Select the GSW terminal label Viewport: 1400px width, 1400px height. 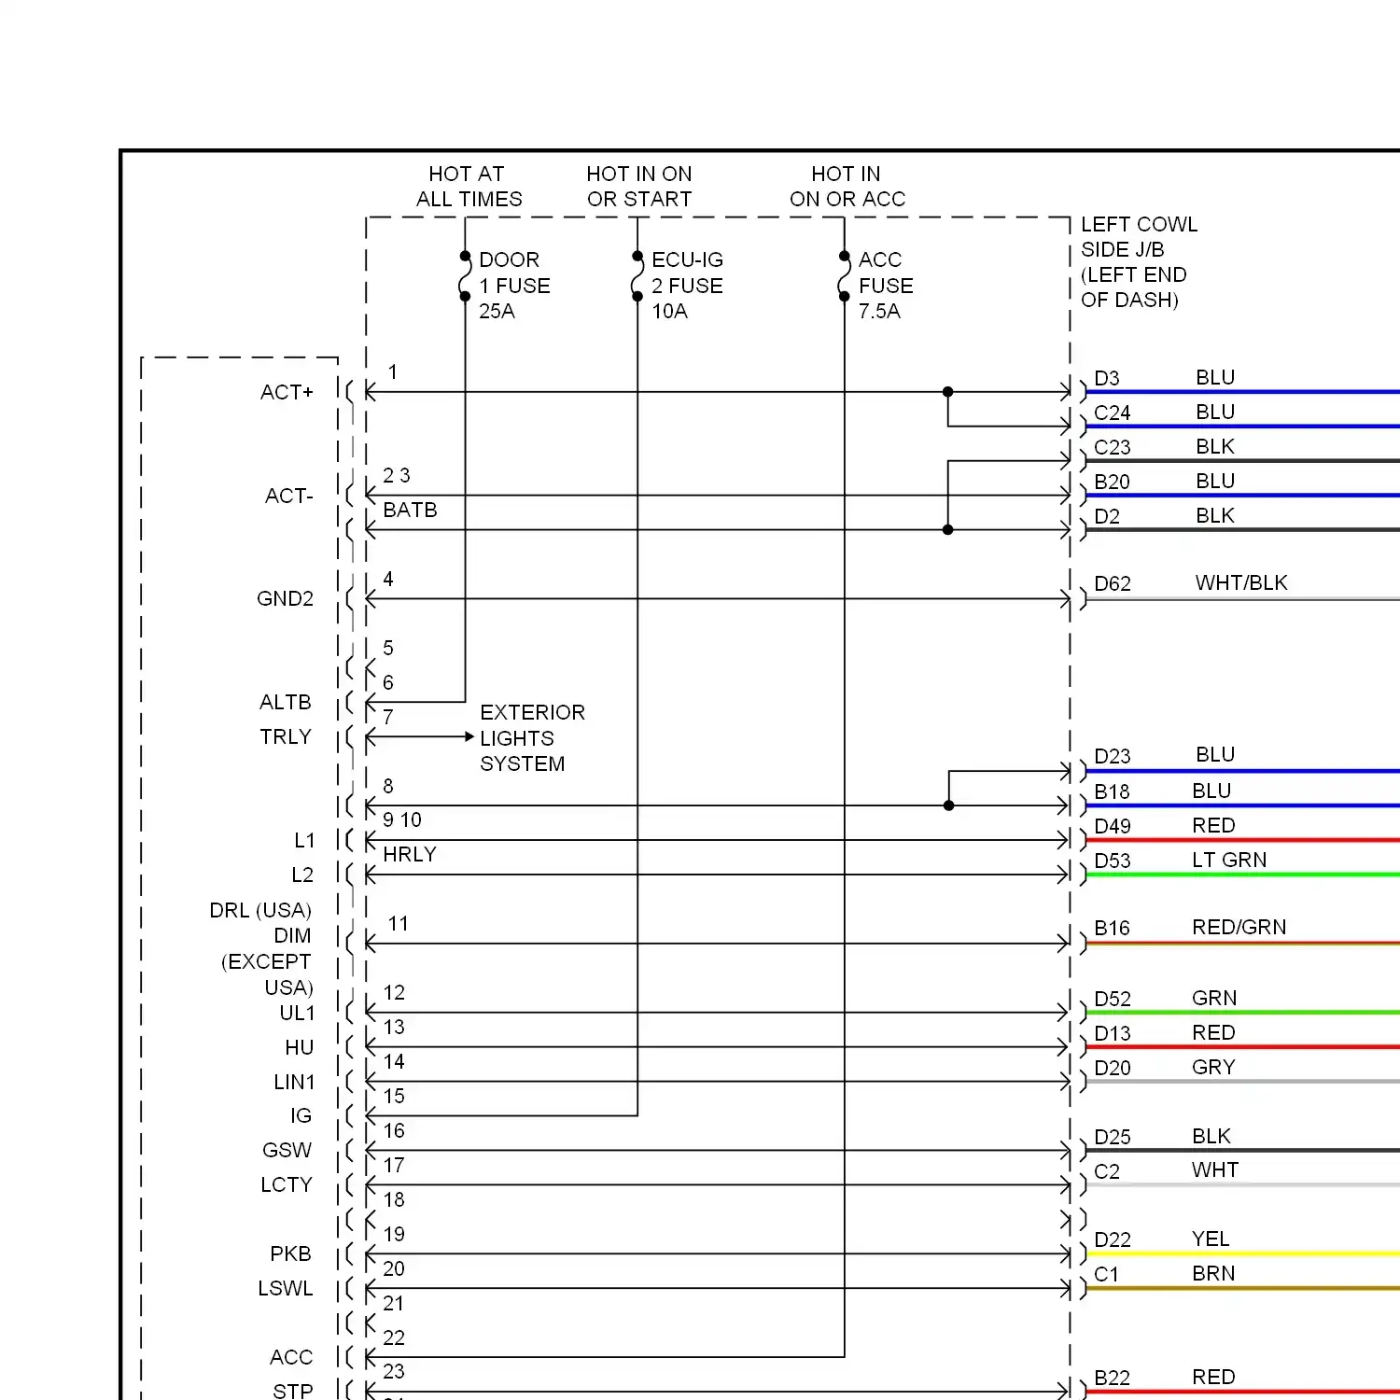point(287,1150)
